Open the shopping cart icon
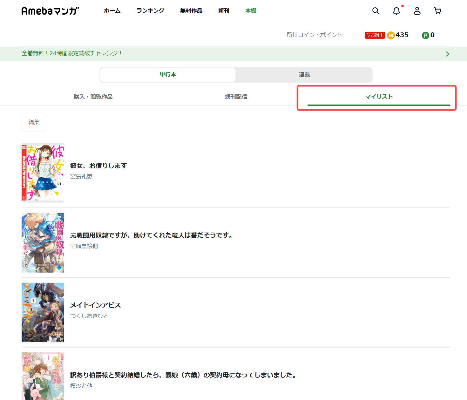The width and height of the screenshot is (467, 400). pyautogui.click(x=438, y=11)
